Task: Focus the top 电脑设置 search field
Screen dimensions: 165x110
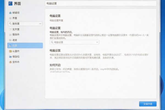Action: [101, 4]
